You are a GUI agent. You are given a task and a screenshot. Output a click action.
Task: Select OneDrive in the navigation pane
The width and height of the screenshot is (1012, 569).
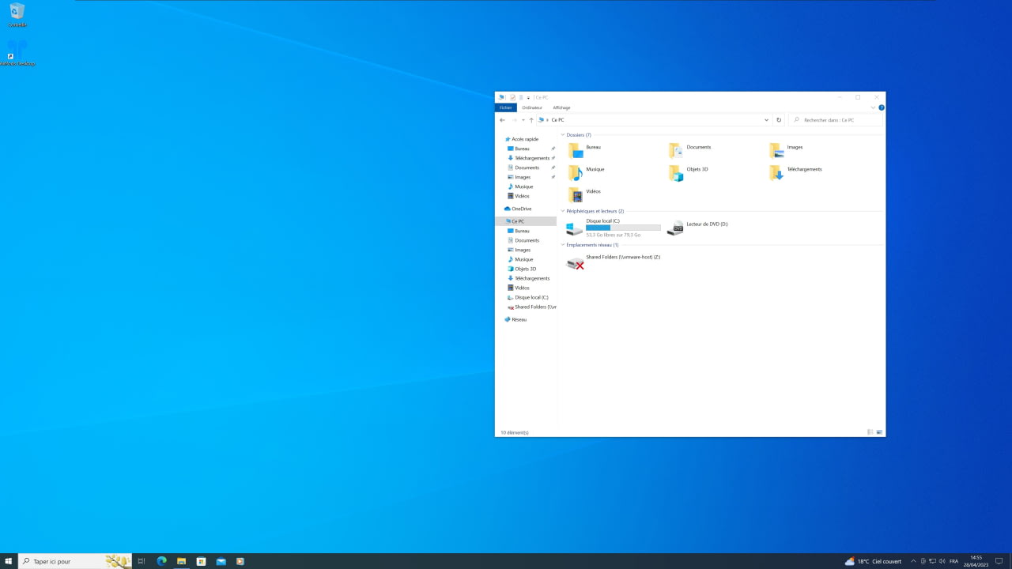[522, 209]
